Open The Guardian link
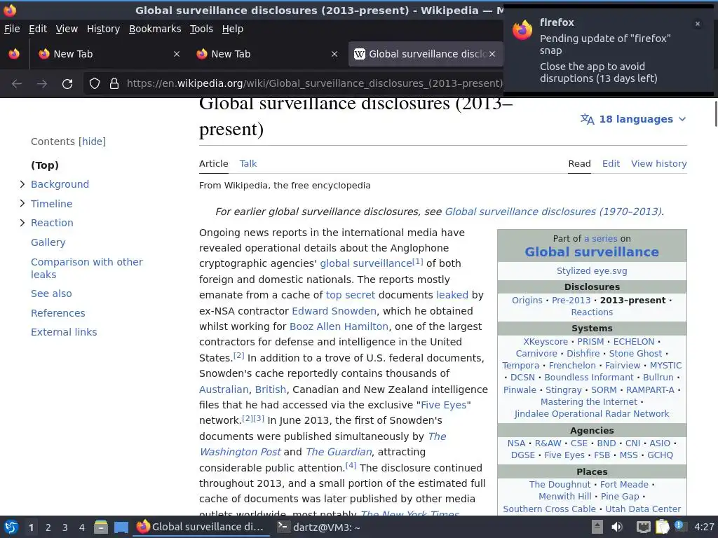Screen dimensions: 718x538 pos(339,452)
